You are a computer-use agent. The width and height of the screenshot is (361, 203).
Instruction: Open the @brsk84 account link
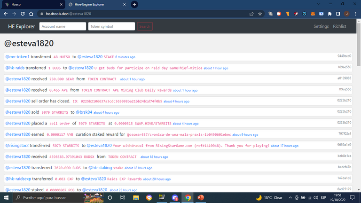(84, 112)
